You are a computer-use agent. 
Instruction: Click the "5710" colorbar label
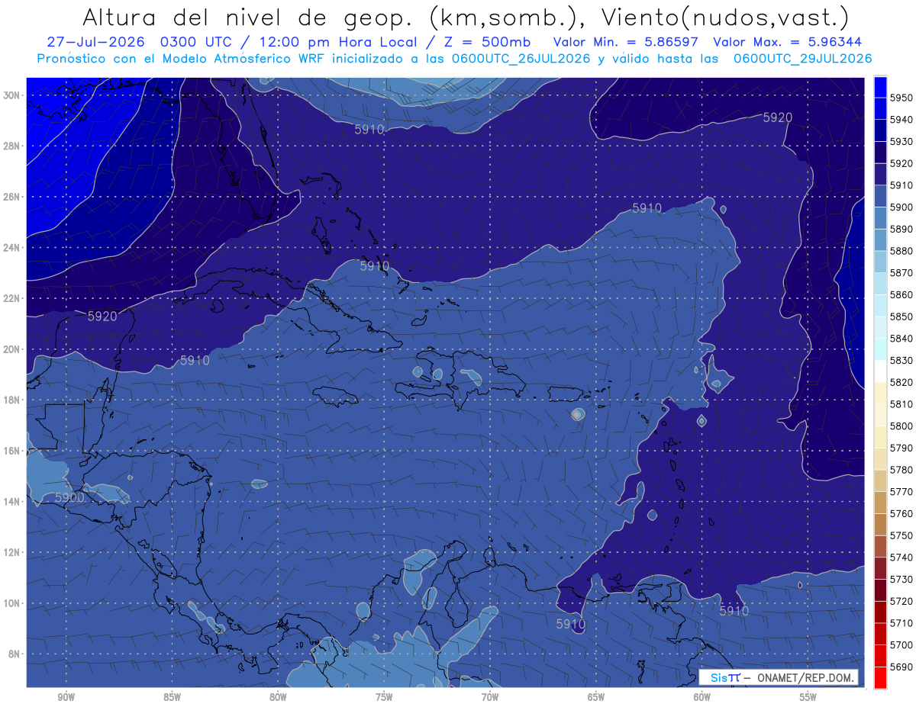[901, 623]
